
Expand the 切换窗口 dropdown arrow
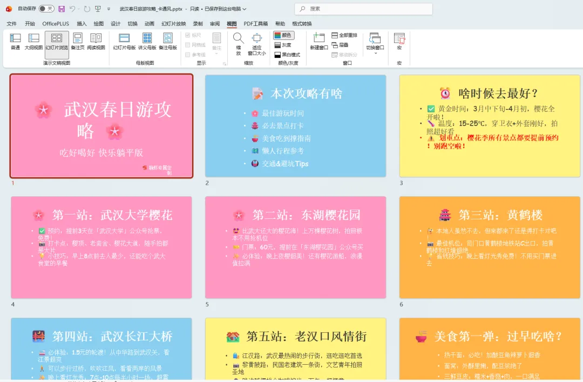(x=375, y=53)
